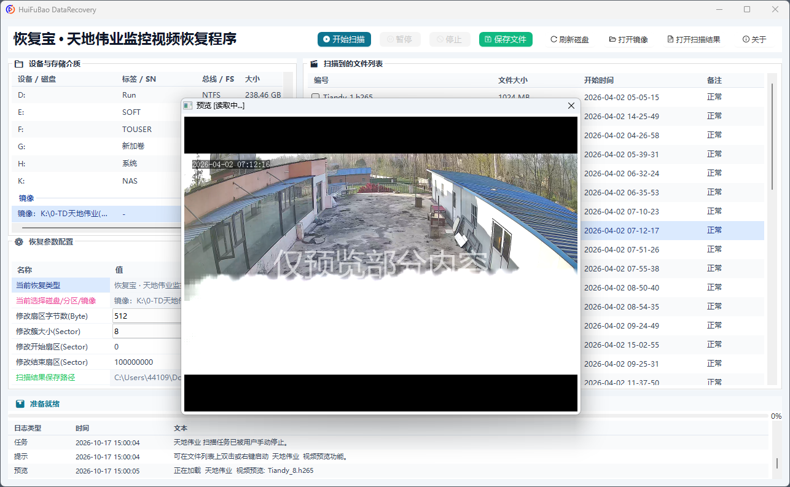Click the 扫描结果保存路径 path value
The height and width of the screenshot is (487, 790).
pos(147,378)
